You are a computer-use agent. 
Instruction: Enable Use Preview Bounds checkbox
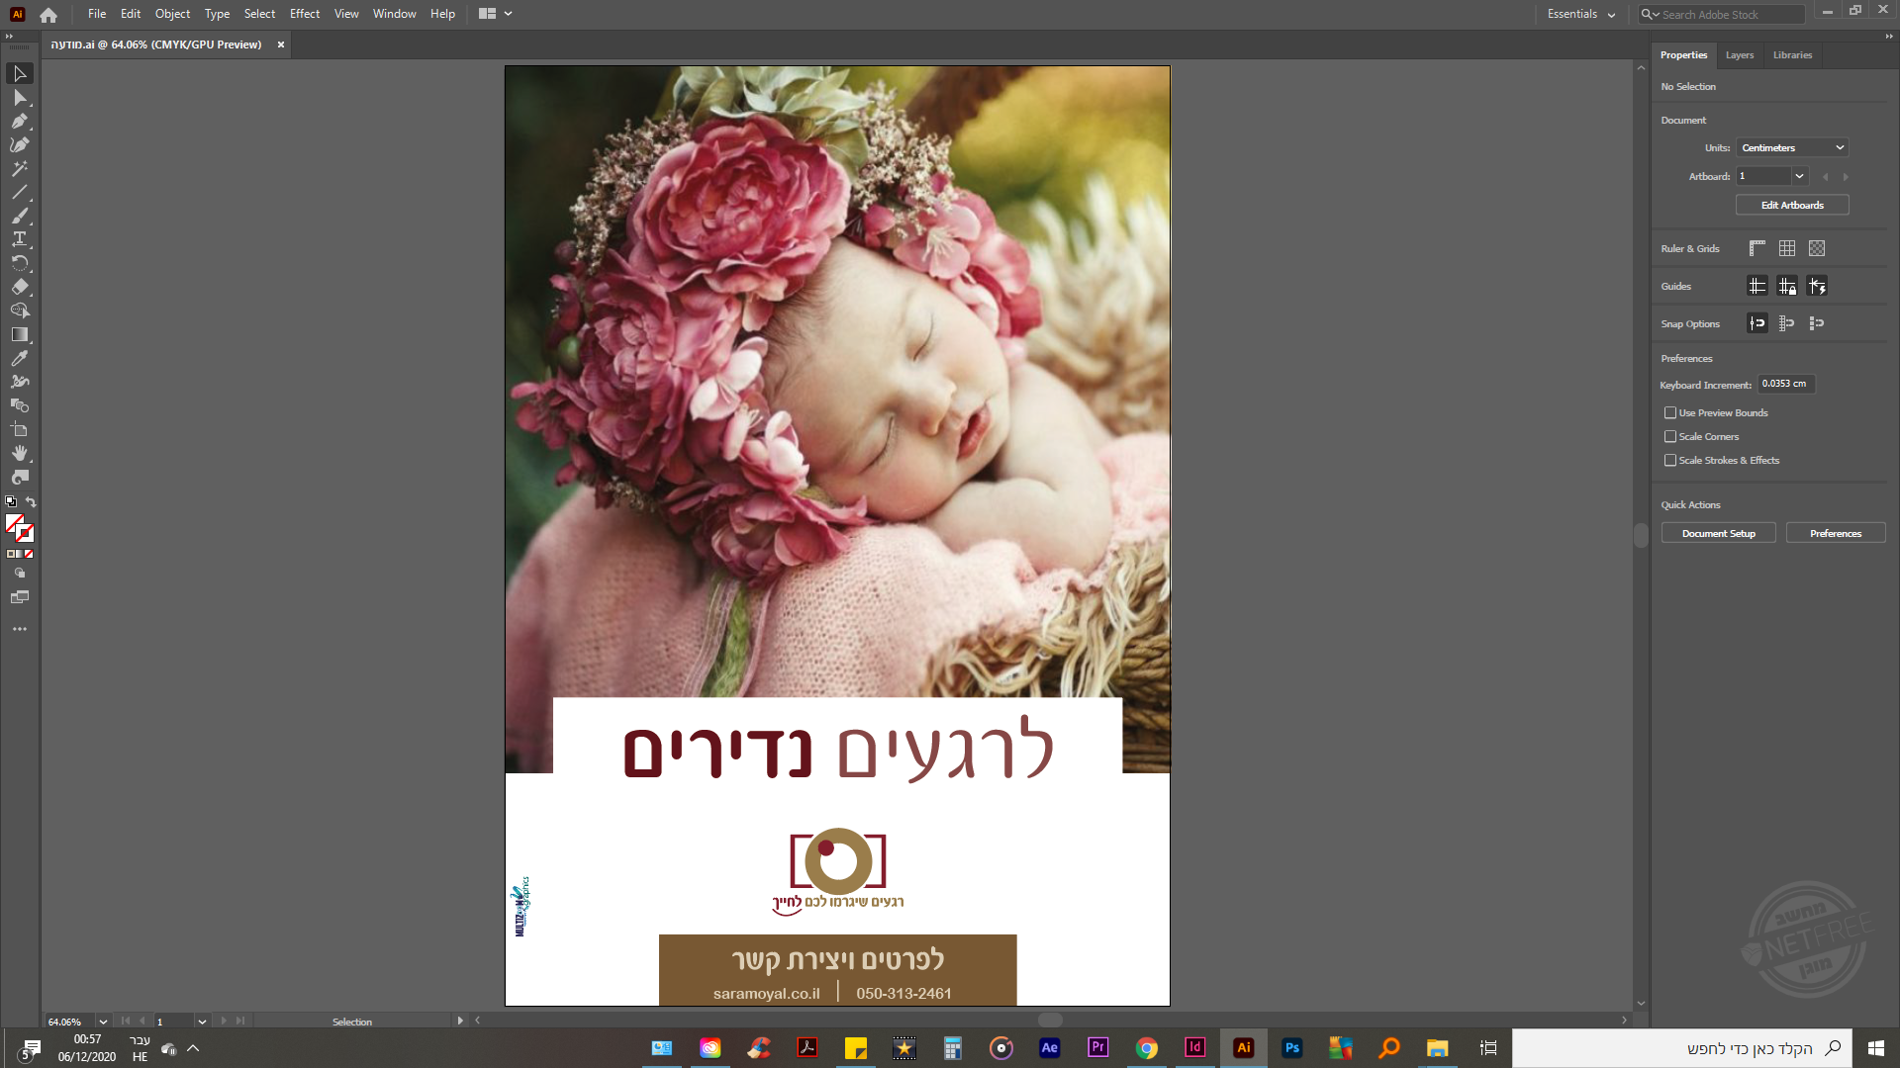point(1670,412)
